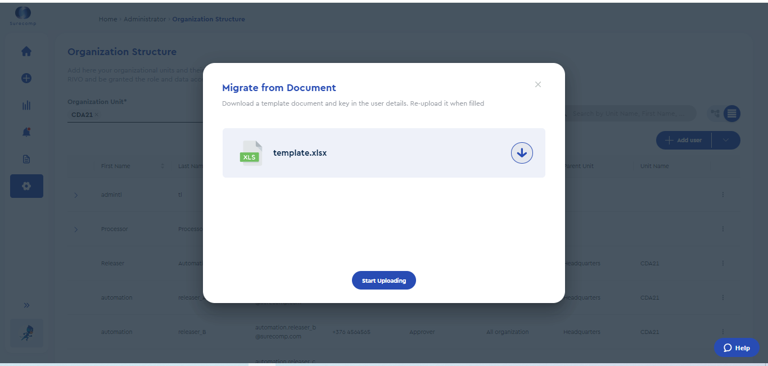Open the kebab menu on Releaser row
Screen dimensions: 768x366
723,263
